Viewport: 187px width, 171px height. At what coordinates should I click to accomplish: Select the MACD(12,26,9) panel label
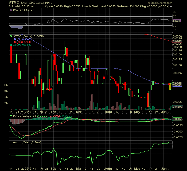22,116
